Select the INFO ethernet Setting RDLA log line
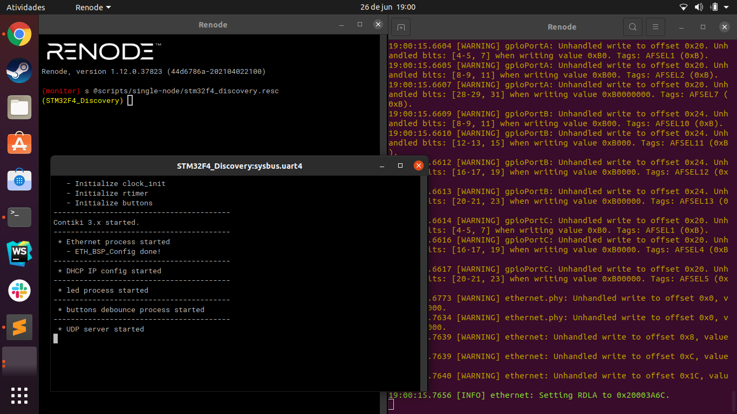 click(x=529, y=395)
